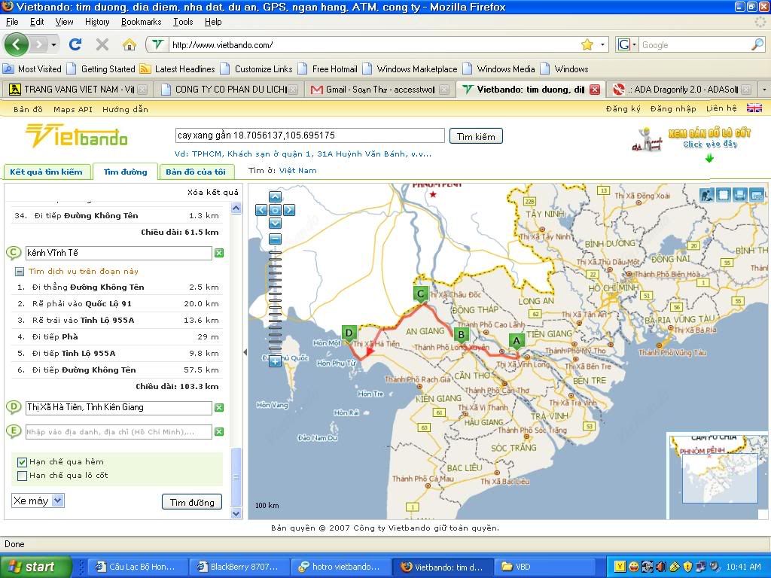Screen dimensions: 771x578
Task: Click the Việt Nam search location link
Action: click(298, 171)
